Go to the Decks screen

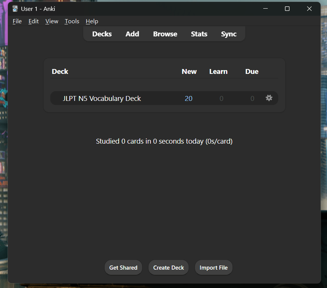tap(102, 34)
